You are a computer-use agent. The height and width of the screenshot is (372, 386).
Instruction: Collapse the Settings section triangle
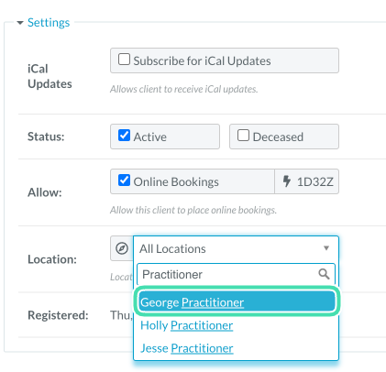coord(20,23)
